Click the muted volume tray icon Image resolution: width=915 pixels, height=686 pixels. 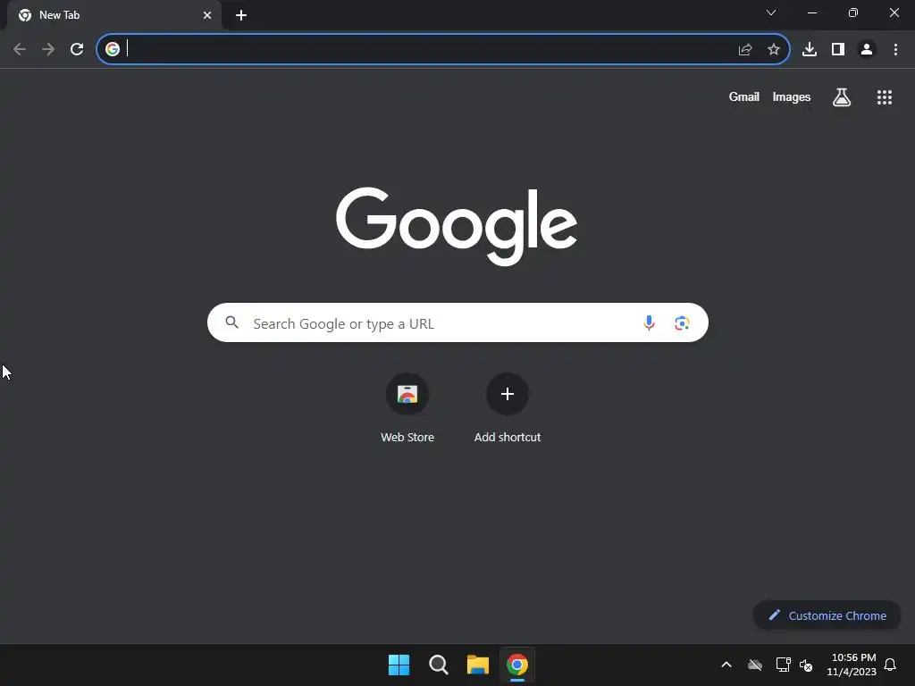point(806,665)
